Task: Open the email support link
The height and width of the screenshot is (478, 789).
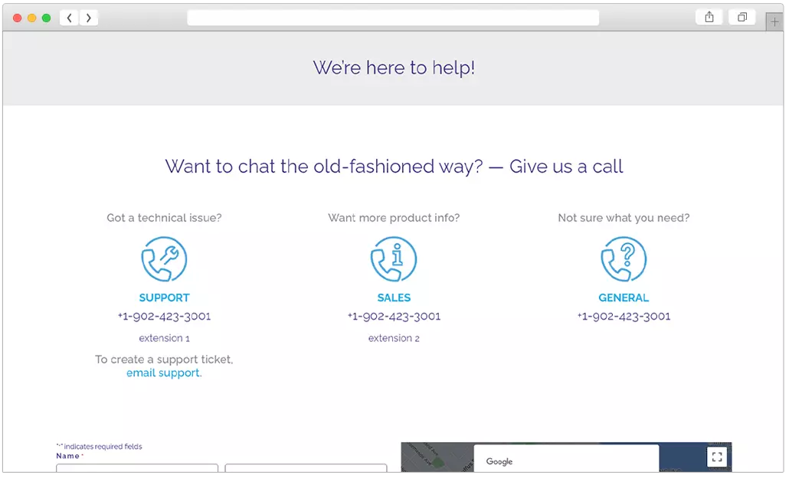Action: point(163,373)
